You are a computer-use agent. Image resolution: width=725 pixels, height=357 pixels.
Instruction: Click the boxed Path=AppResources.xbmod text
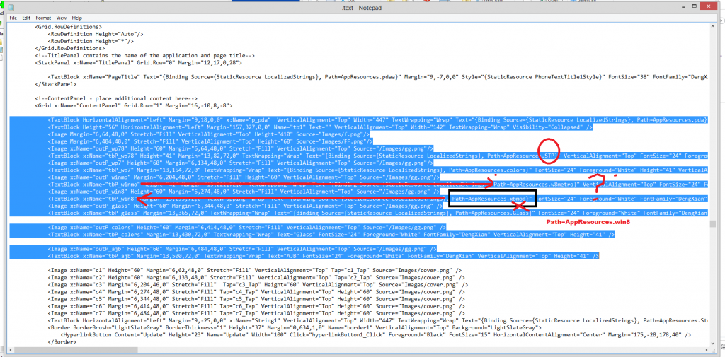(489, 199)
